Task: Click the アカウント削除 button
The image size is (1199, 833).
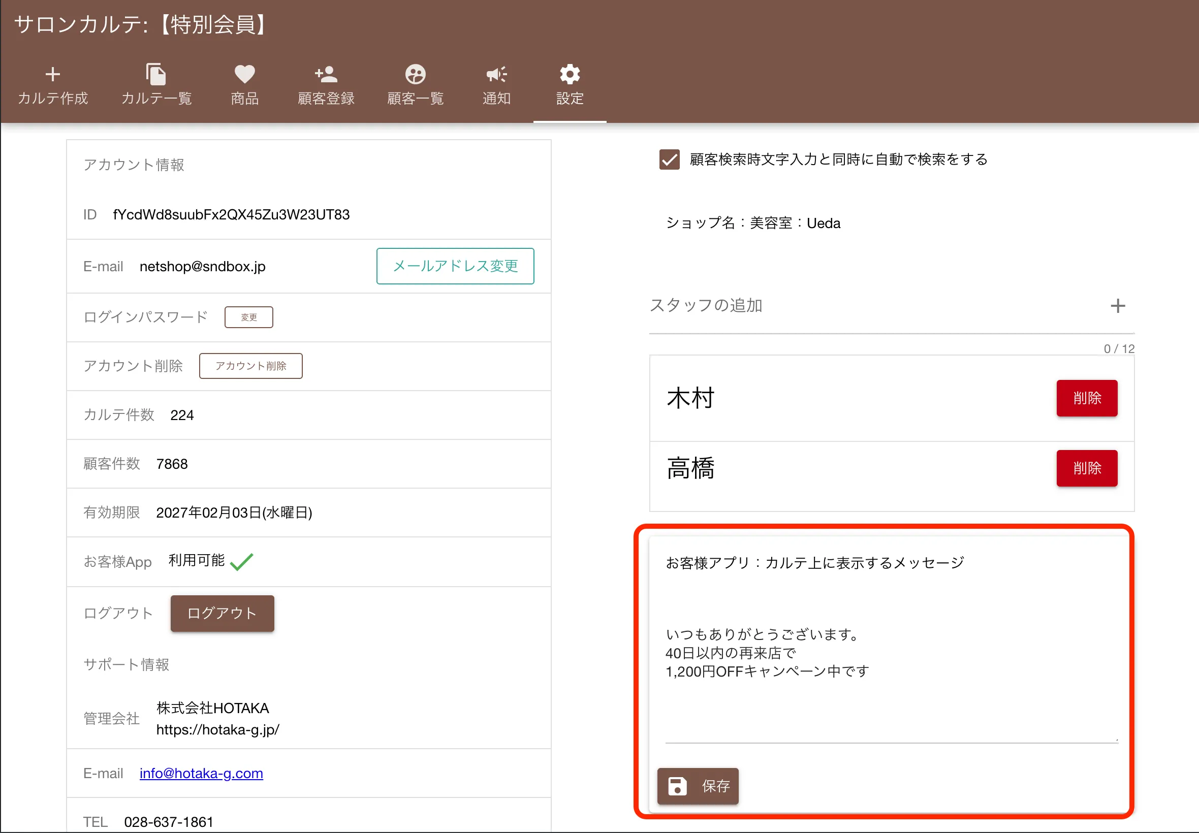Action: (250, 365)
